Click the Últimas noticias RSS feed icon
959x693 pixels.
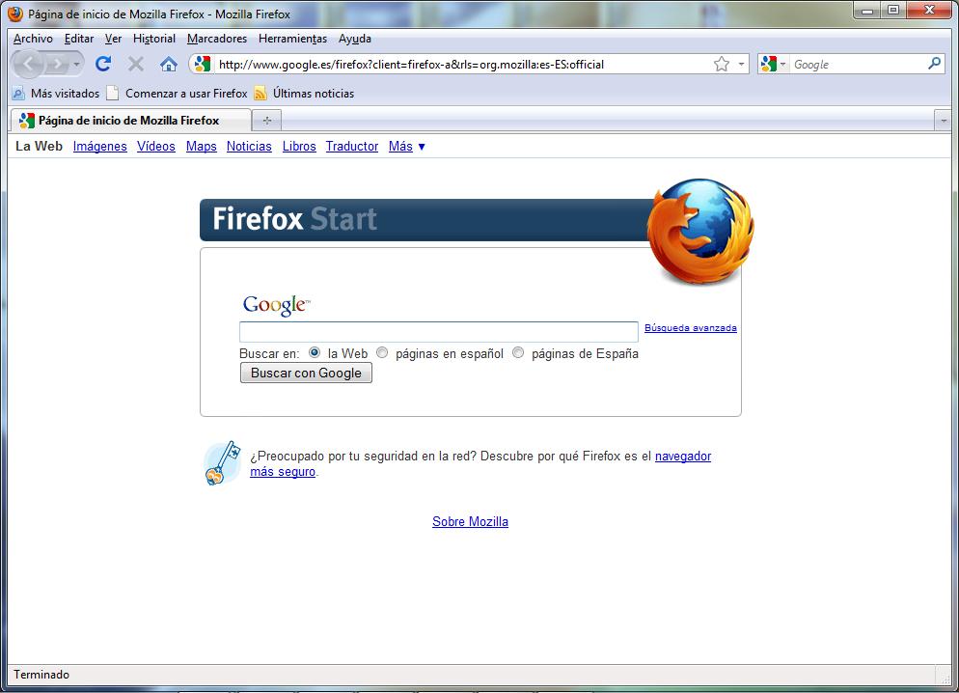[260, 94]
